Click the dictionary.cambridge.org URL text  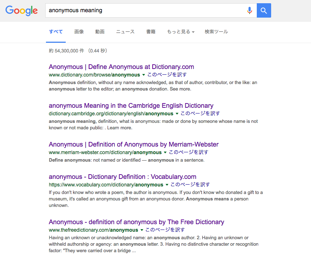point(111,114)
